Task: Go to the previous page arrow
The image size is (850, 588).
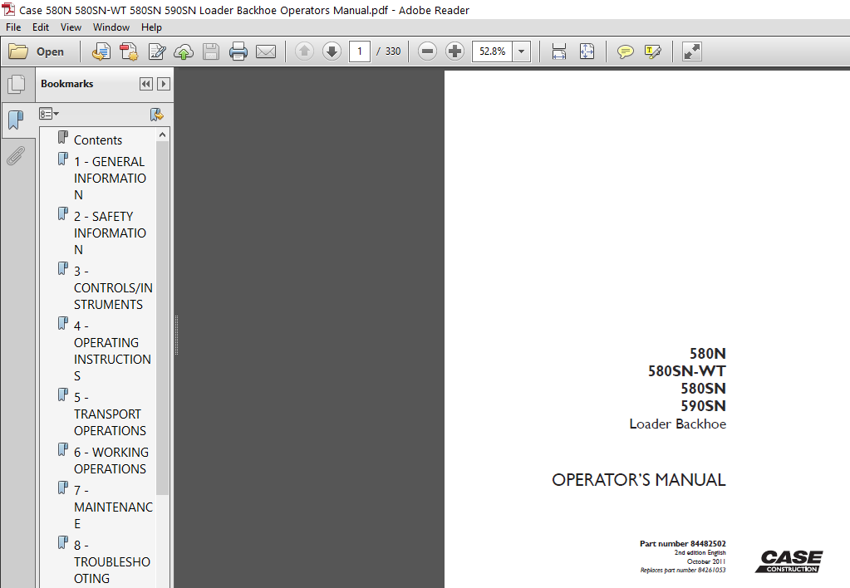Action: (x=304, y=51)
